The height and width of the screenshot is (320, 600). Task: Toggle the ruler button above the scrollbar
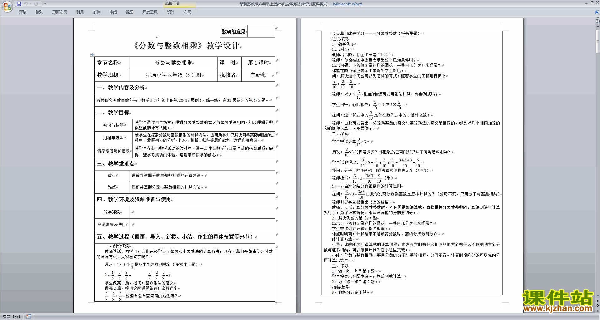point(597,21)
